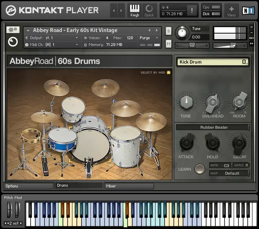Click the ROOM level knob

coord(239,102)
